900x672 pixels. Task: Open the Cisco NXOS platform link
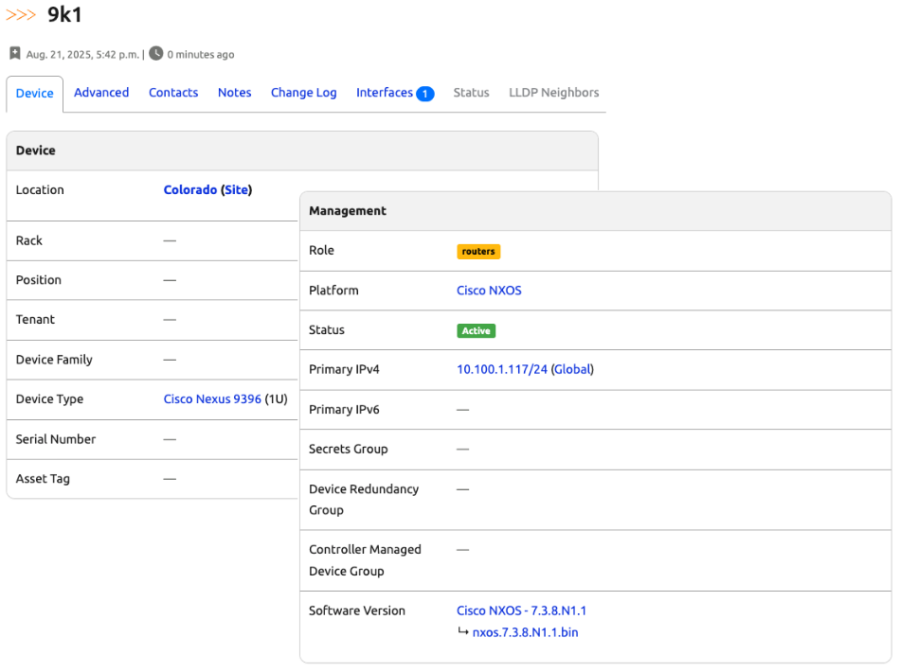pyautogui.click(x=489, y=291)
